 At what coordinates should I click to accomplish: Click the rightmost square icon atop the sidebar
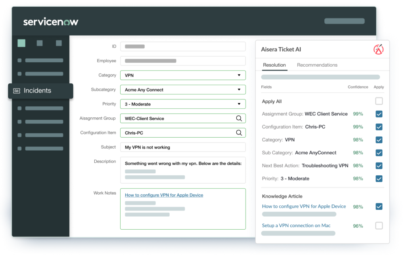coord(59,42)
